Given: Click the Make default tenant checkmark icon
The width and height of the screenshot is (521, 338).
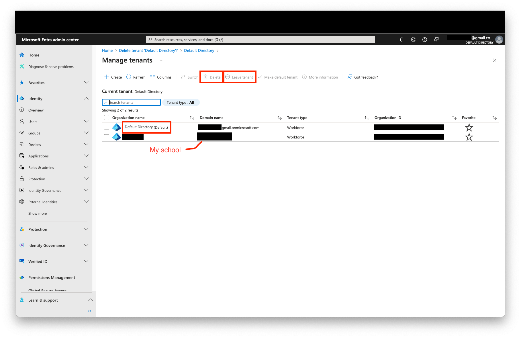Looking at the screenshot, I should (x=260, y=77).
